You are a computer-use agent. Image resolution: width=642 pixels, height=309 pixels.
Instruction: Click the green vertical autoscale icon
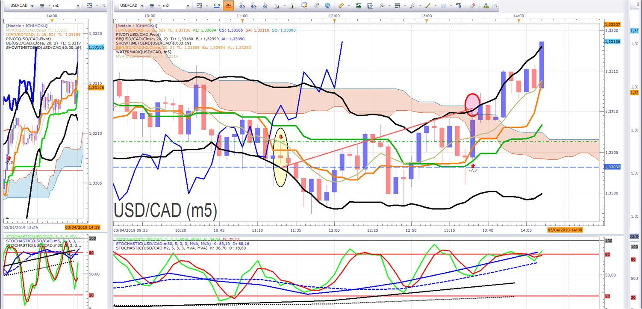click(292, 6)
